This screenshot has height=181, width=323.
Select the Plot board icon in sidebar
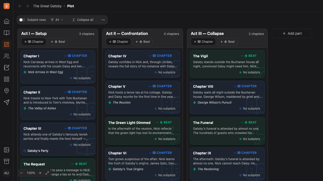tap(7, 44)
